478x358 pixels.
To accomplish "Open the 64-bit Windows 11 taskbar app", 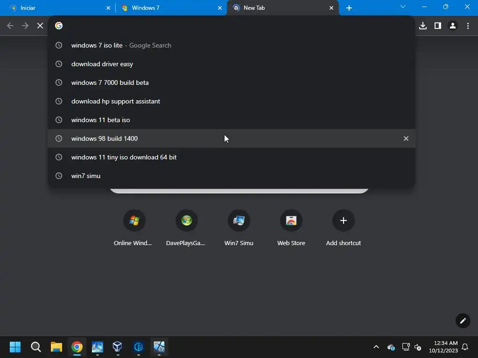I will [159, 347].
